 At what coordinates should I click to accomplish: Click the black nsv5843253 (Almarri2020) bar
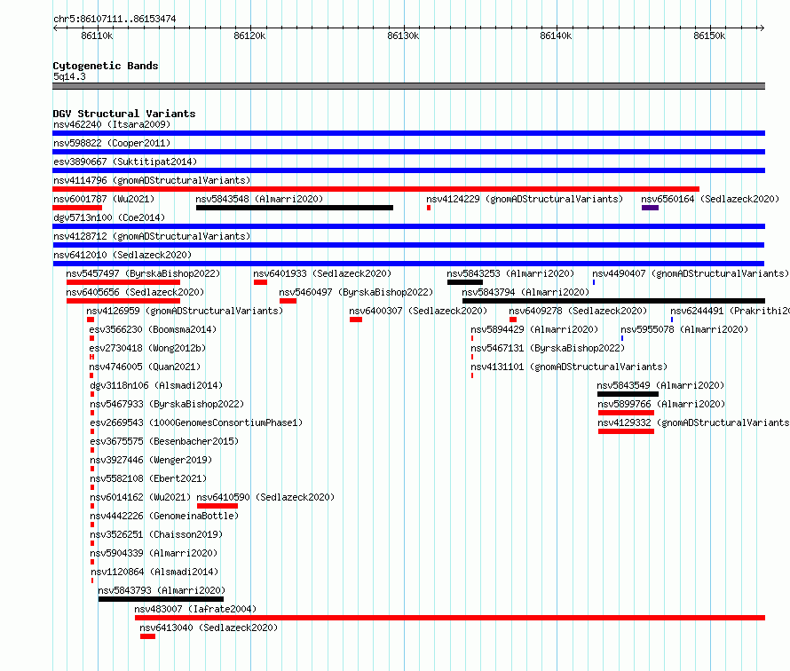point(464,282)
